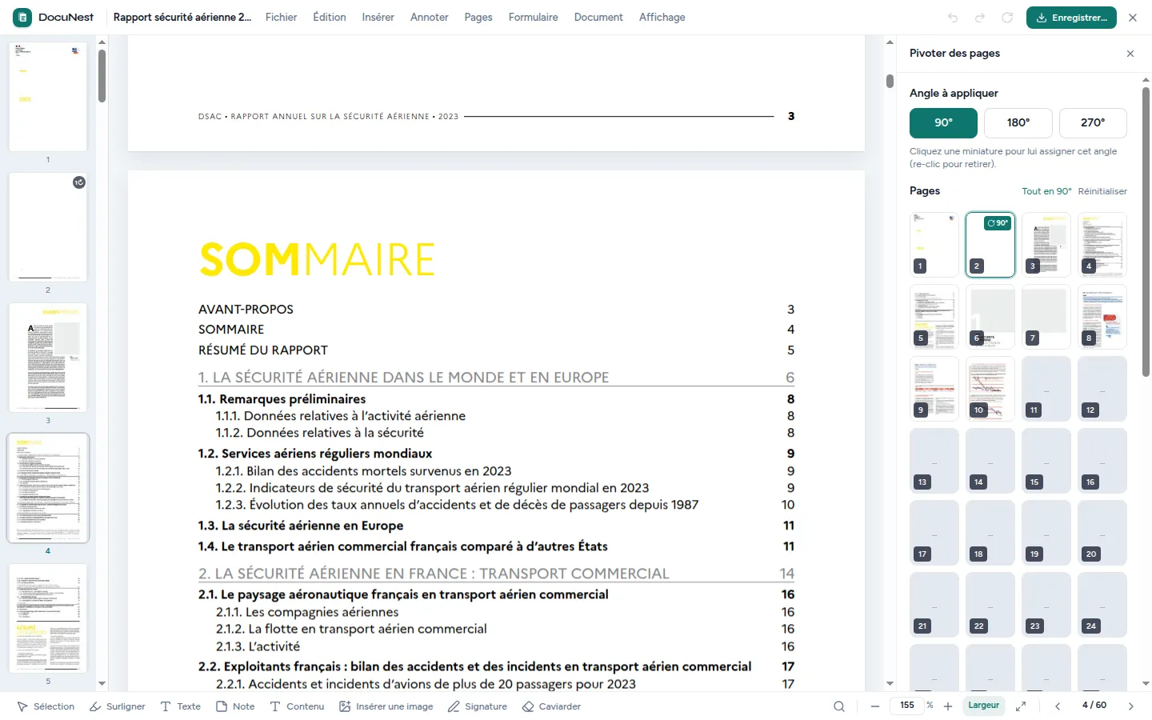1152x720 pixels.
Task: Click Insérer une image tool
Action: pyautogui.click(x=386, y=706)
